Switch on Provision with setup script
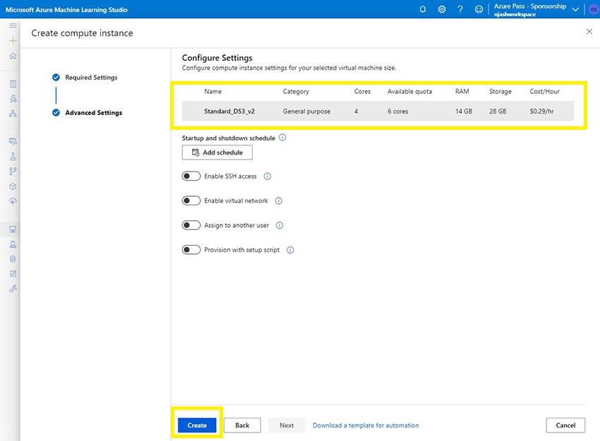The image size is (600, 441). point(191,250)
